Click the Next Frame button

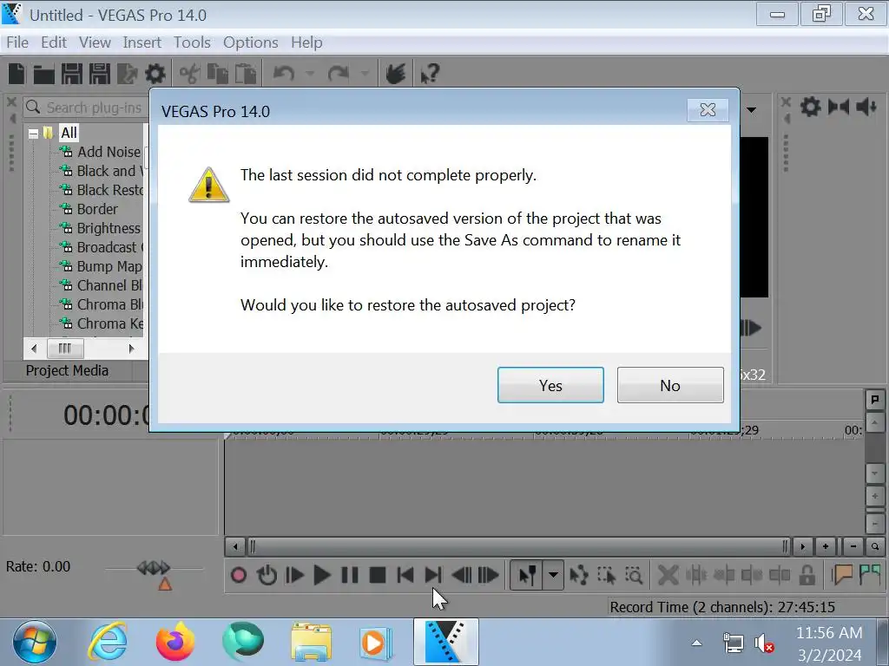tap(488, 576)
